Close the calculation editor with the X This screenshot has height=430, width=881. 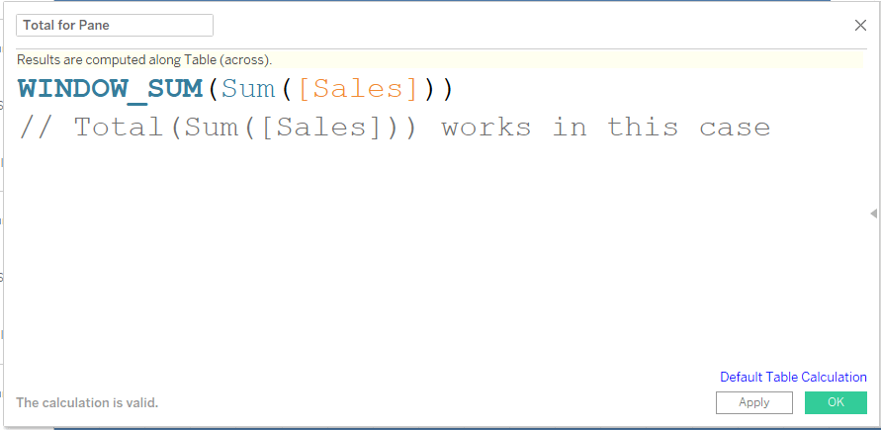coord(860,26)
